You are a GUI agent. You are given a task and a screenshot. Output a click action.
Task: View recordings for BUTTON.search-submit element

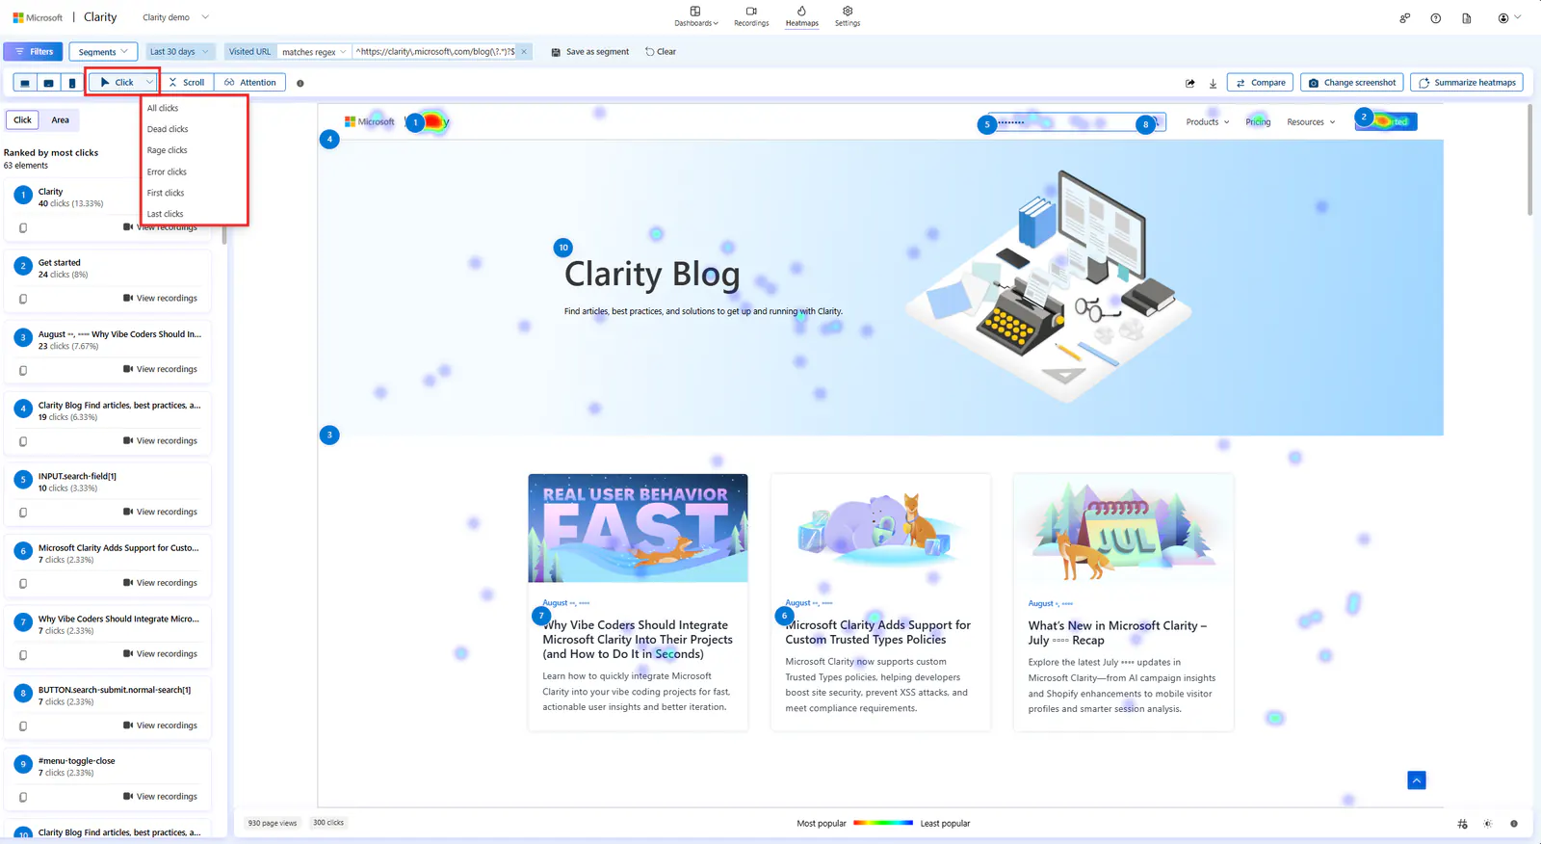pos(160,725)
